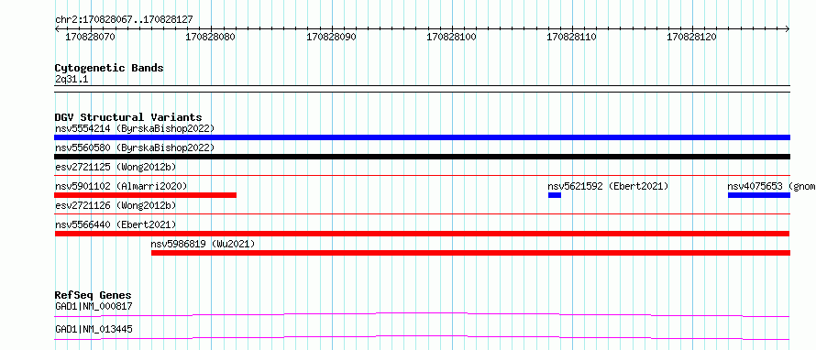
Task: Click the red nsv5986819 variant bar
Action: coord(470,253)
